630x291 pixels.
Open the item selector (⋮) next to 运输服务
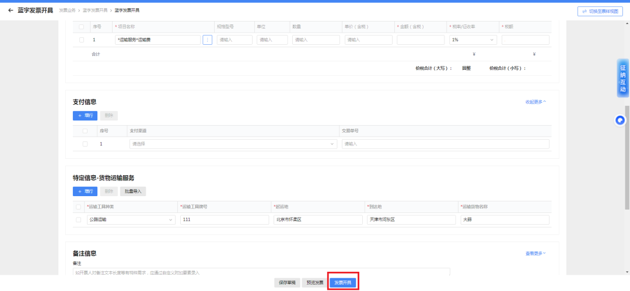[207, 40]
